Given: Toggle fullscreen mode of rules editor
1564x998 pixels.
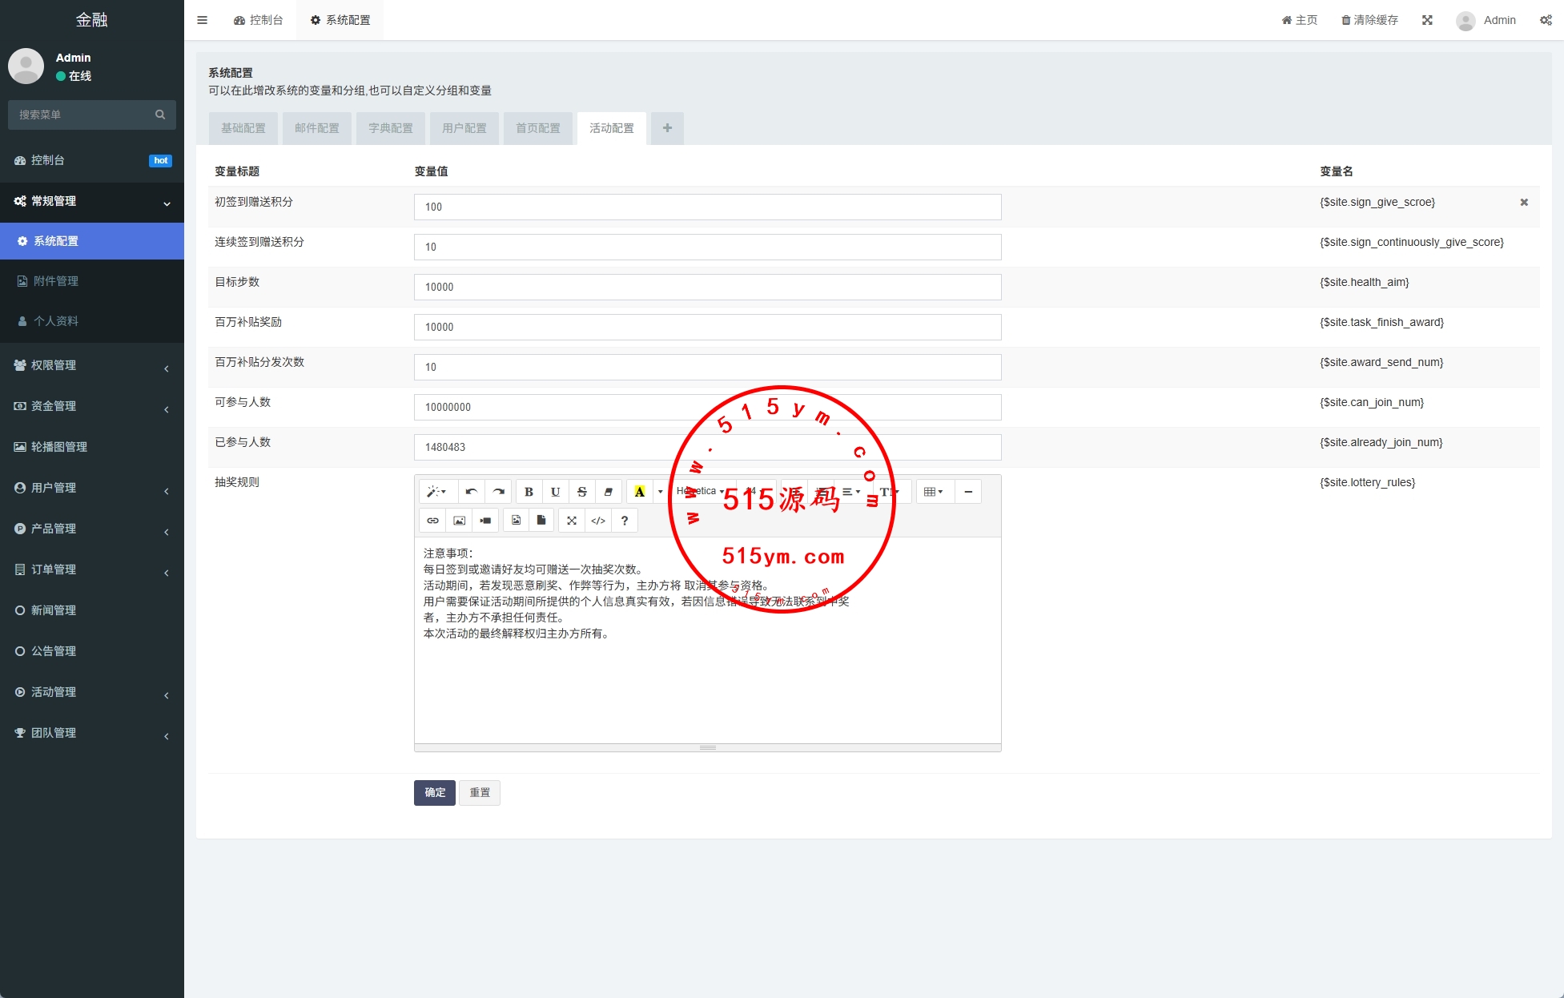Looking at the screenshot, I should coord(572,521).
